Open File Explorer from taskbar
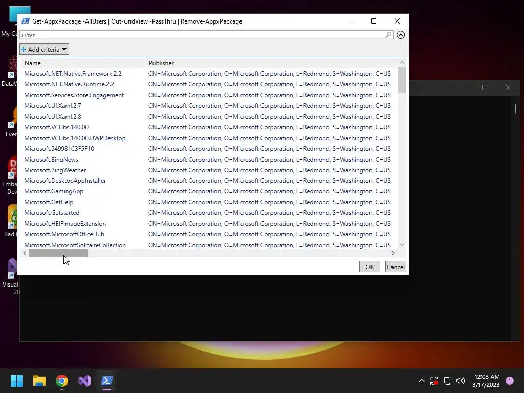Viewport: 524px width, 393px height. (39, 381)
